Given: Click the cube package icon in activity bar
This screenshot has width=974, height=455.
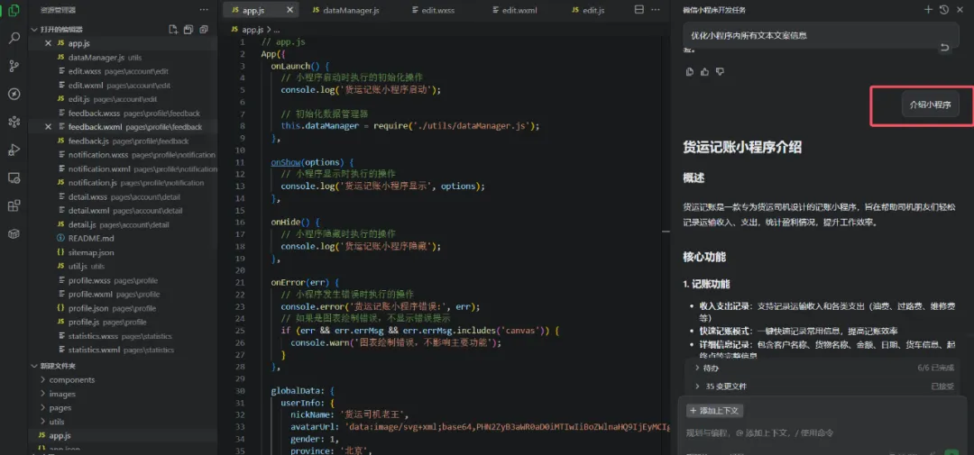Looking at the screenshot, I should [14, 234].
